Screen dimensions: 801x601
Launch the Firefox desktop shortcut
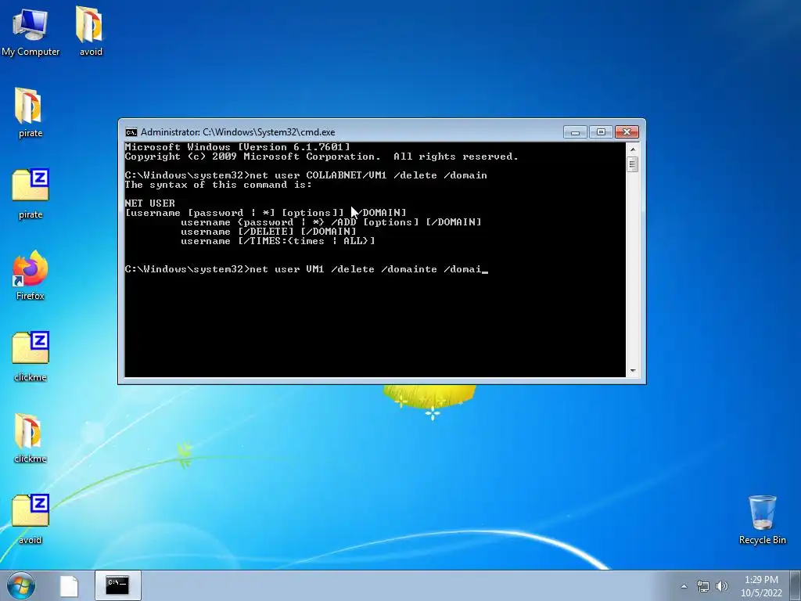(31, 275)
